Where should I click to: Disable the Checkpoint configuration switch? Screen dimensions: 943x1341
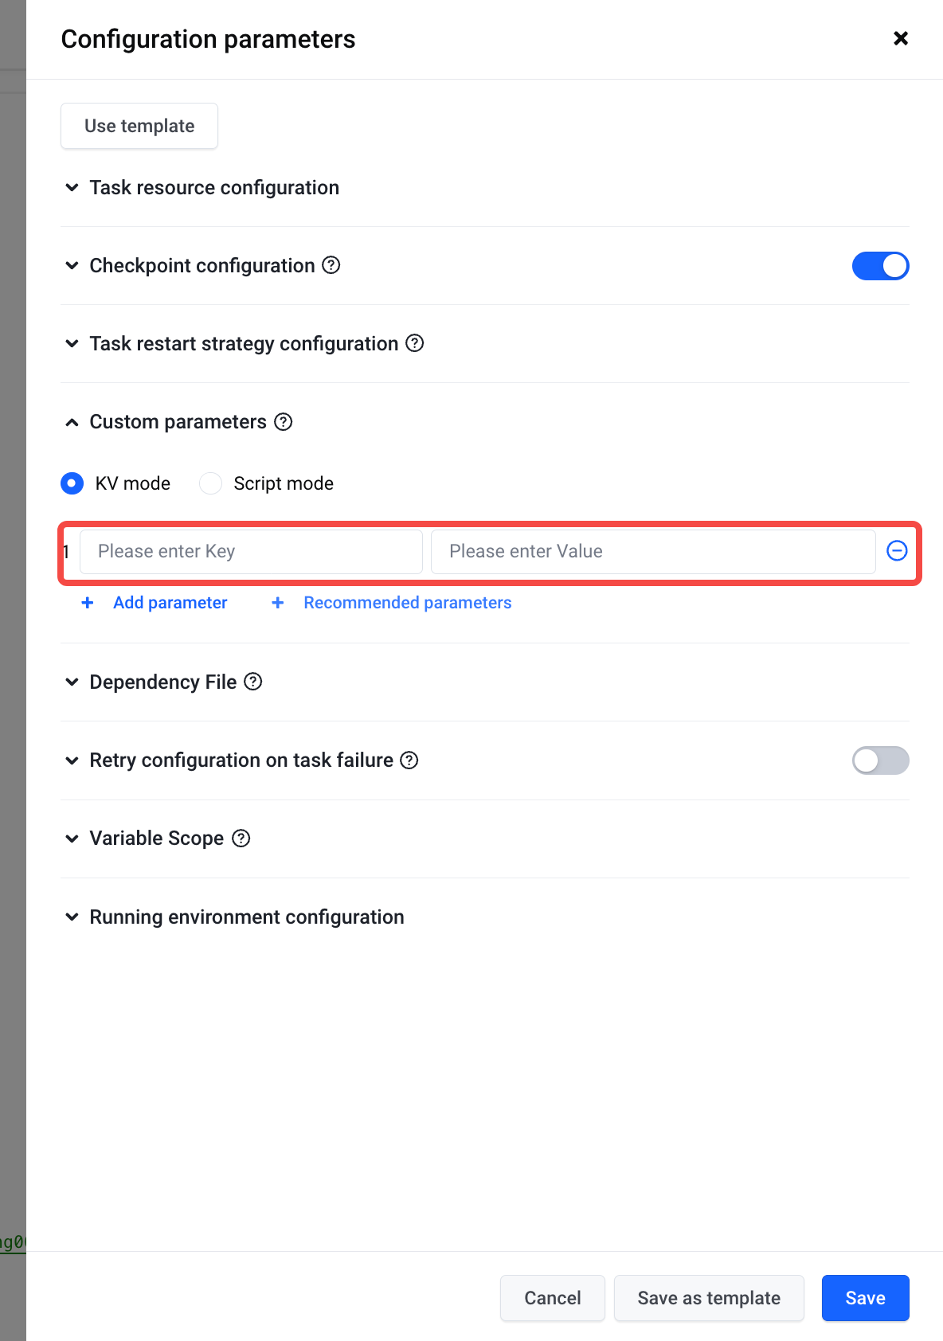[881, 266]
